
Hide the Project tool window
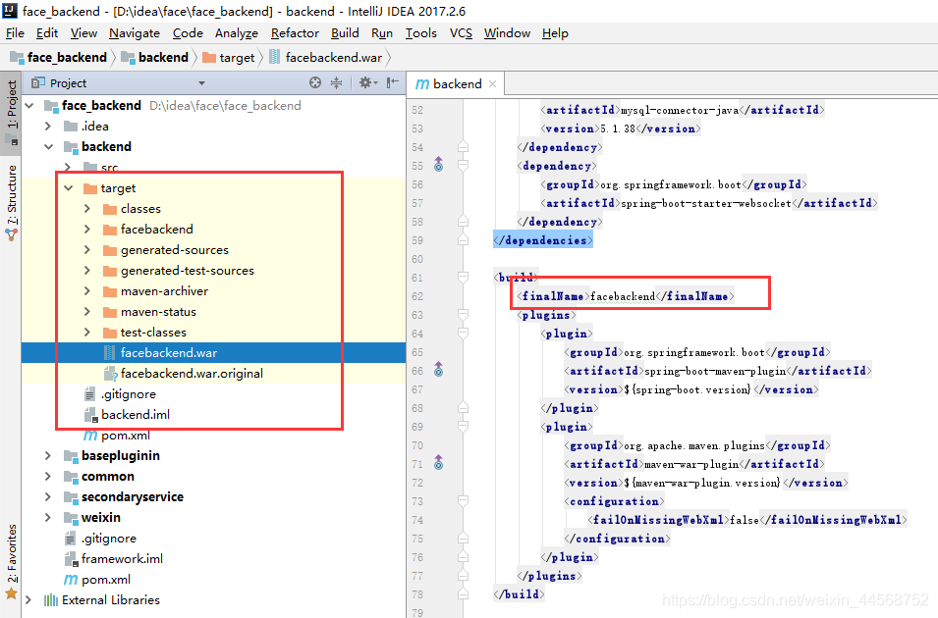(393, 83)
